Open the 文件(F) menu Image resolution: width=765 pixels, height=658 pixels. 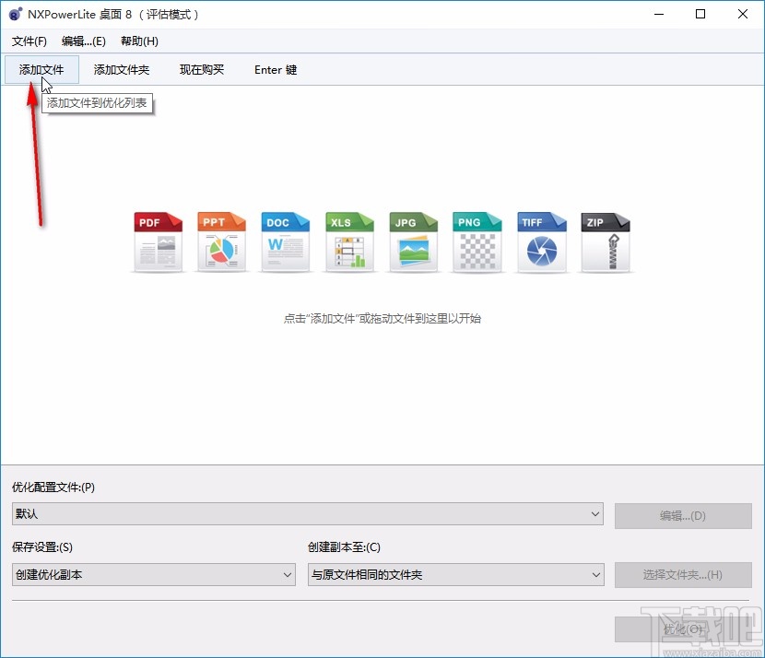coord(29,41)
